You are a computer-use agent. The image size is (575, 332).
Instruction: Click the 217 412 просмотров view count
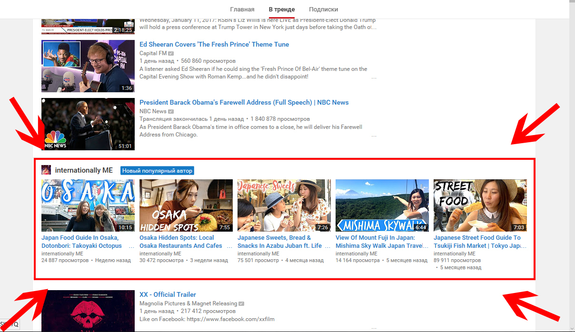[208, 312]
